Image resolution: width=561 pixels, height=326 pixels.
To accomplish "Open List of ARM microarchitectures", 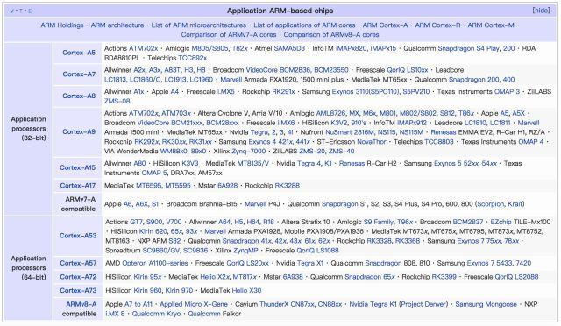I will point(199,25).
